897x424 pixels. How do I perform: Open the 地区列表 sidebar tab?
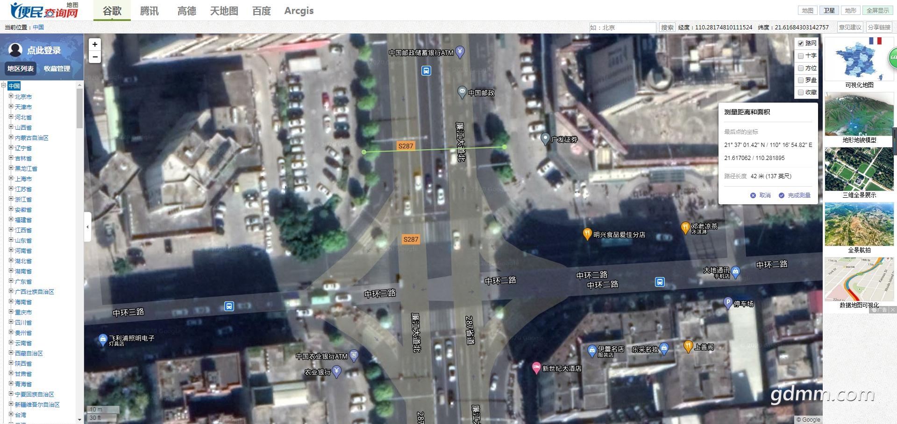(21, 69)
